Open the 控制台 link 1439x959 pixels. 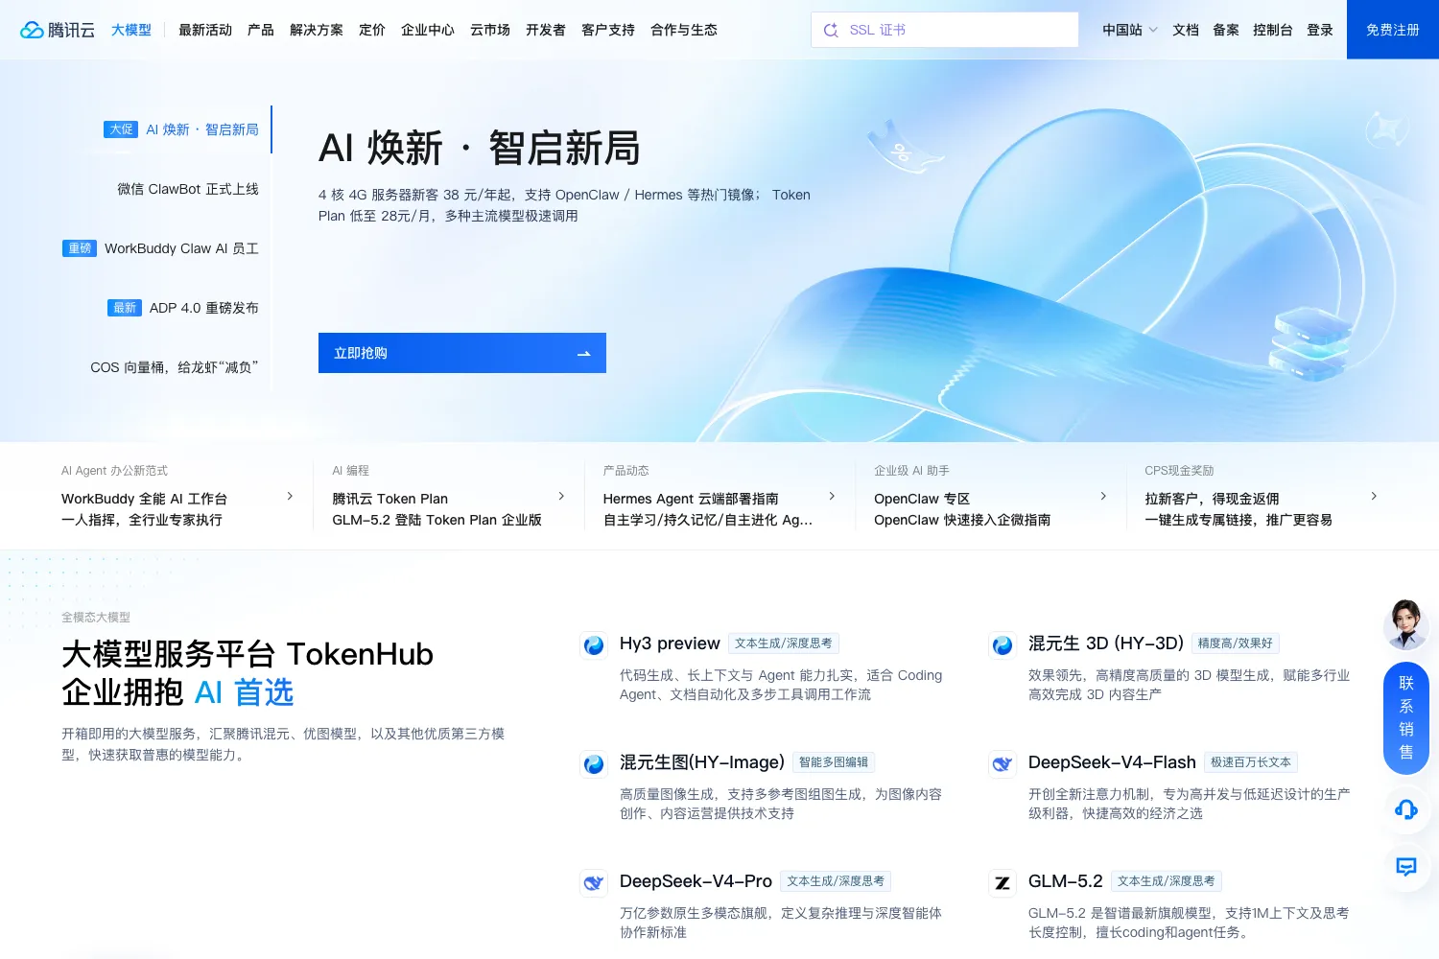[x=1273, y=30]
